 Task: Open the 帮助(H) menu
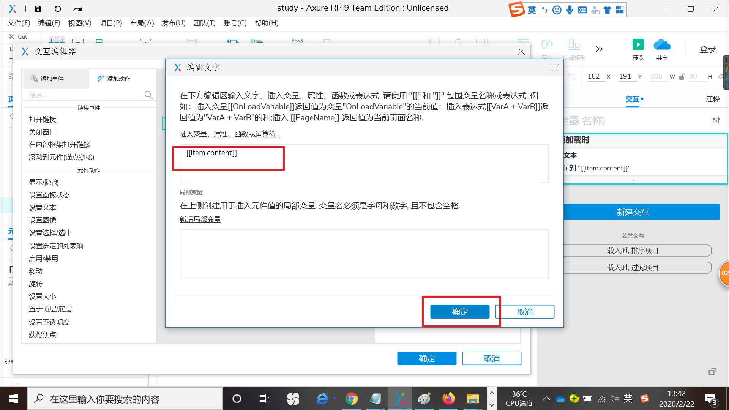coord(267,23)
